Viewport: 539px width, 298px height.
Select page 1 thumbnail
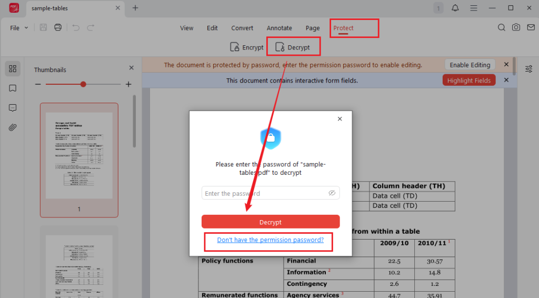(x=79, y=160)
